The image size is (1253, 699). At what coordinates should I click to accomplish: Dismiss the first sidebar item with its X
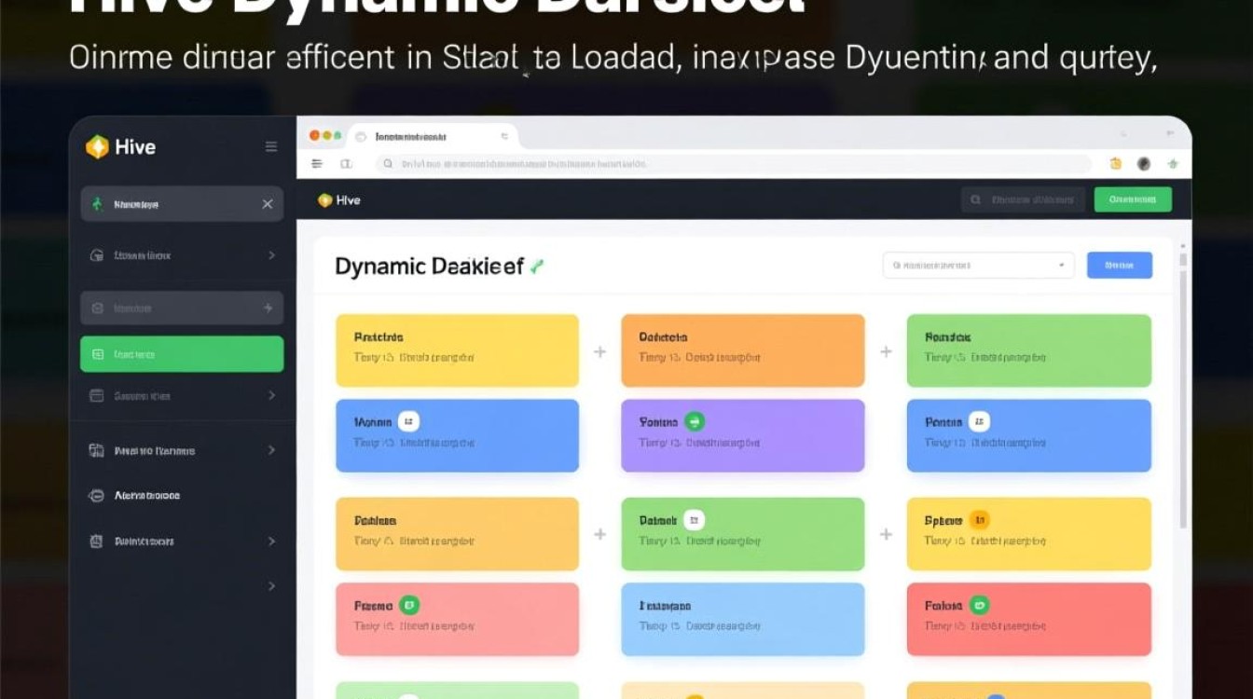[268, 203]
